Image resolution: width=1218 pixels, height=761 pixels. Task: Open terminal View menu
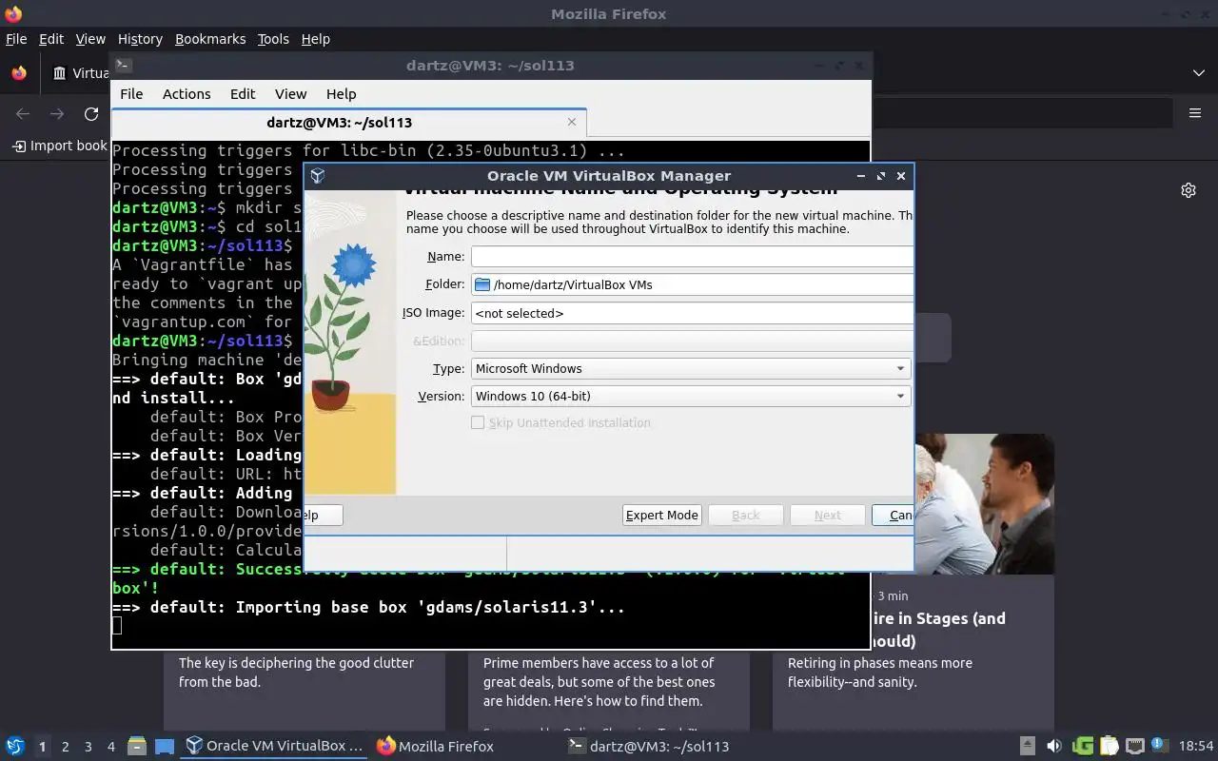pos(290,94)
